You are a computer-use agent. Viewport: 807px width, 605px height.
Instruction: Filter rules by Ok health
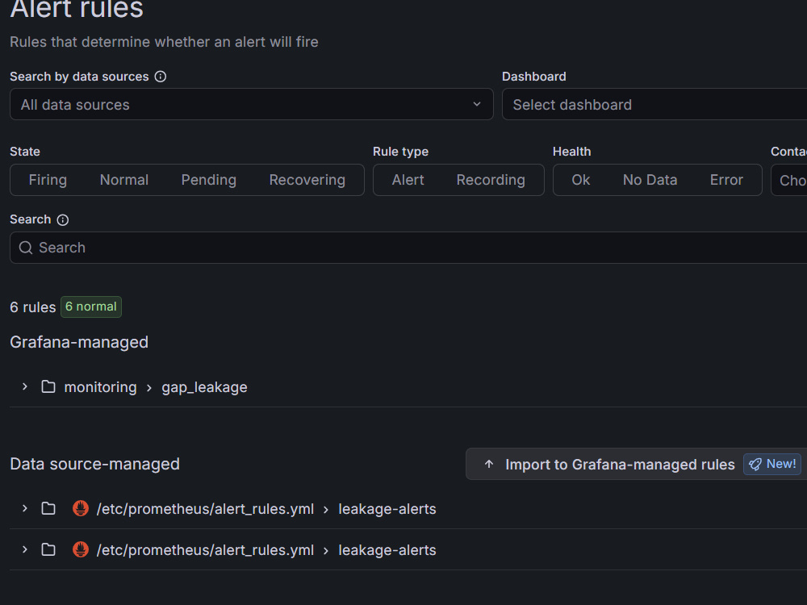click(580, 180)
